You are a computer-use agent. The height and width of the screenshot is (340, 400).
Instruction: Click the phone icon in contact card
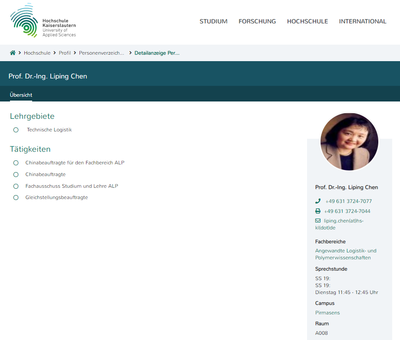pos(318,201)
